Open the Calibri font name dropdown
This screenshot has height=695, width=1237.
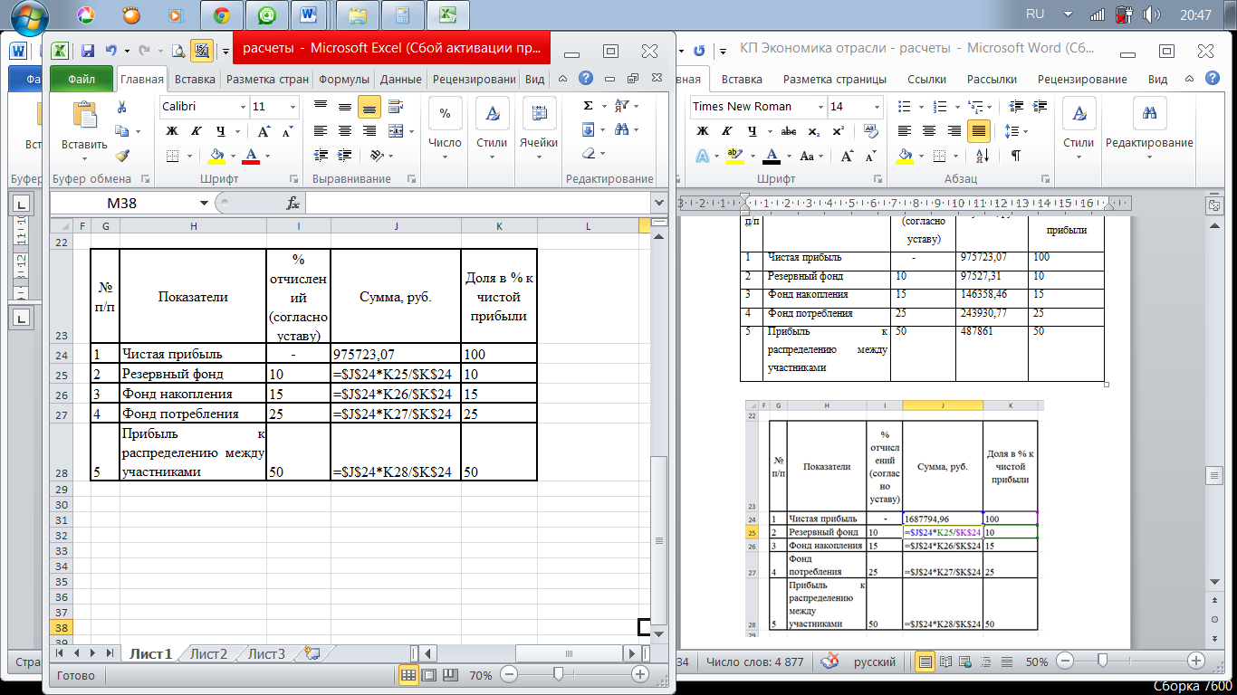coord(243,107)
